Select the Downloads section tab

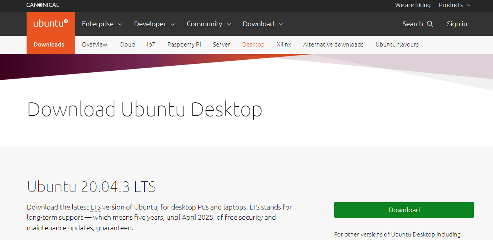(49, 45)
